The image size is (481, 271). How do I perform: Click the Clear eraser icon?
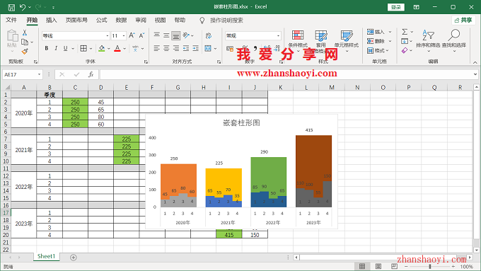[405, 50]
